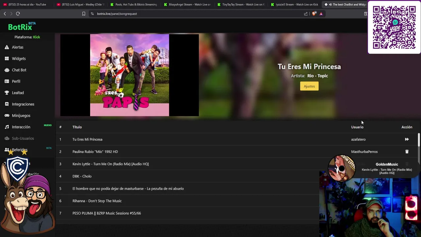Open the Widgets menu item
This screenshot has height=237, width=421.
tap(19, 59)
